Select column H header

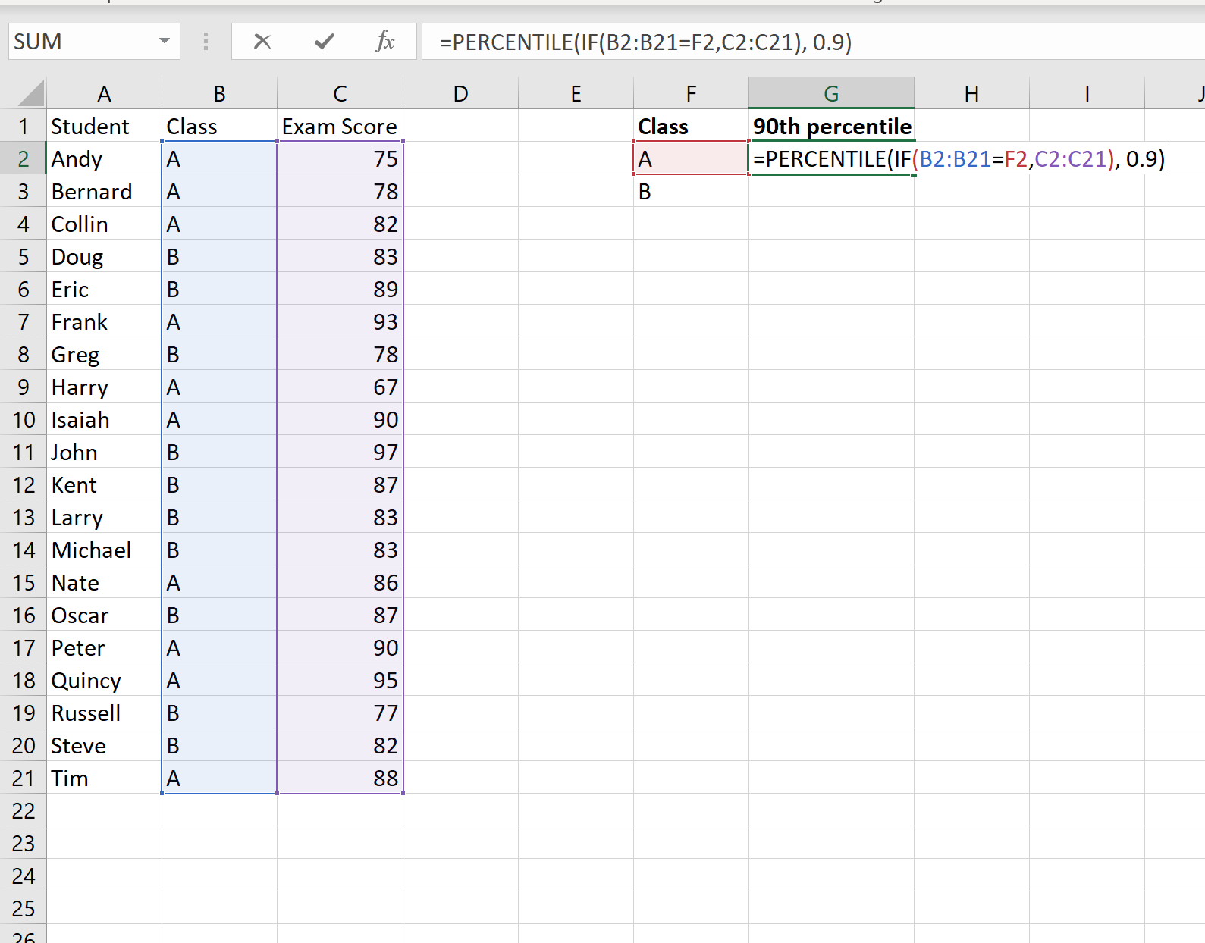[971, 93]
